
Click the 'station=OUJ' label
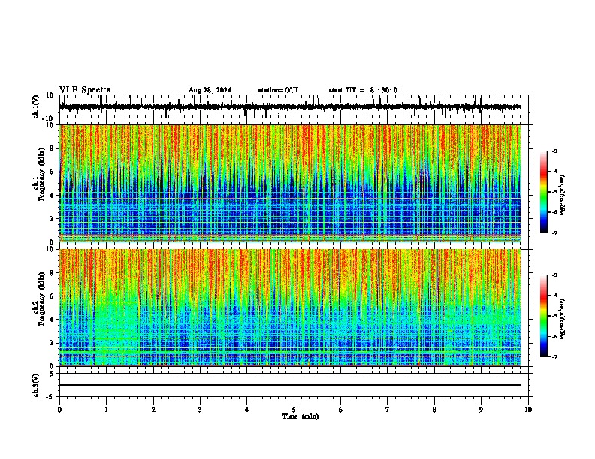(278, 90)
